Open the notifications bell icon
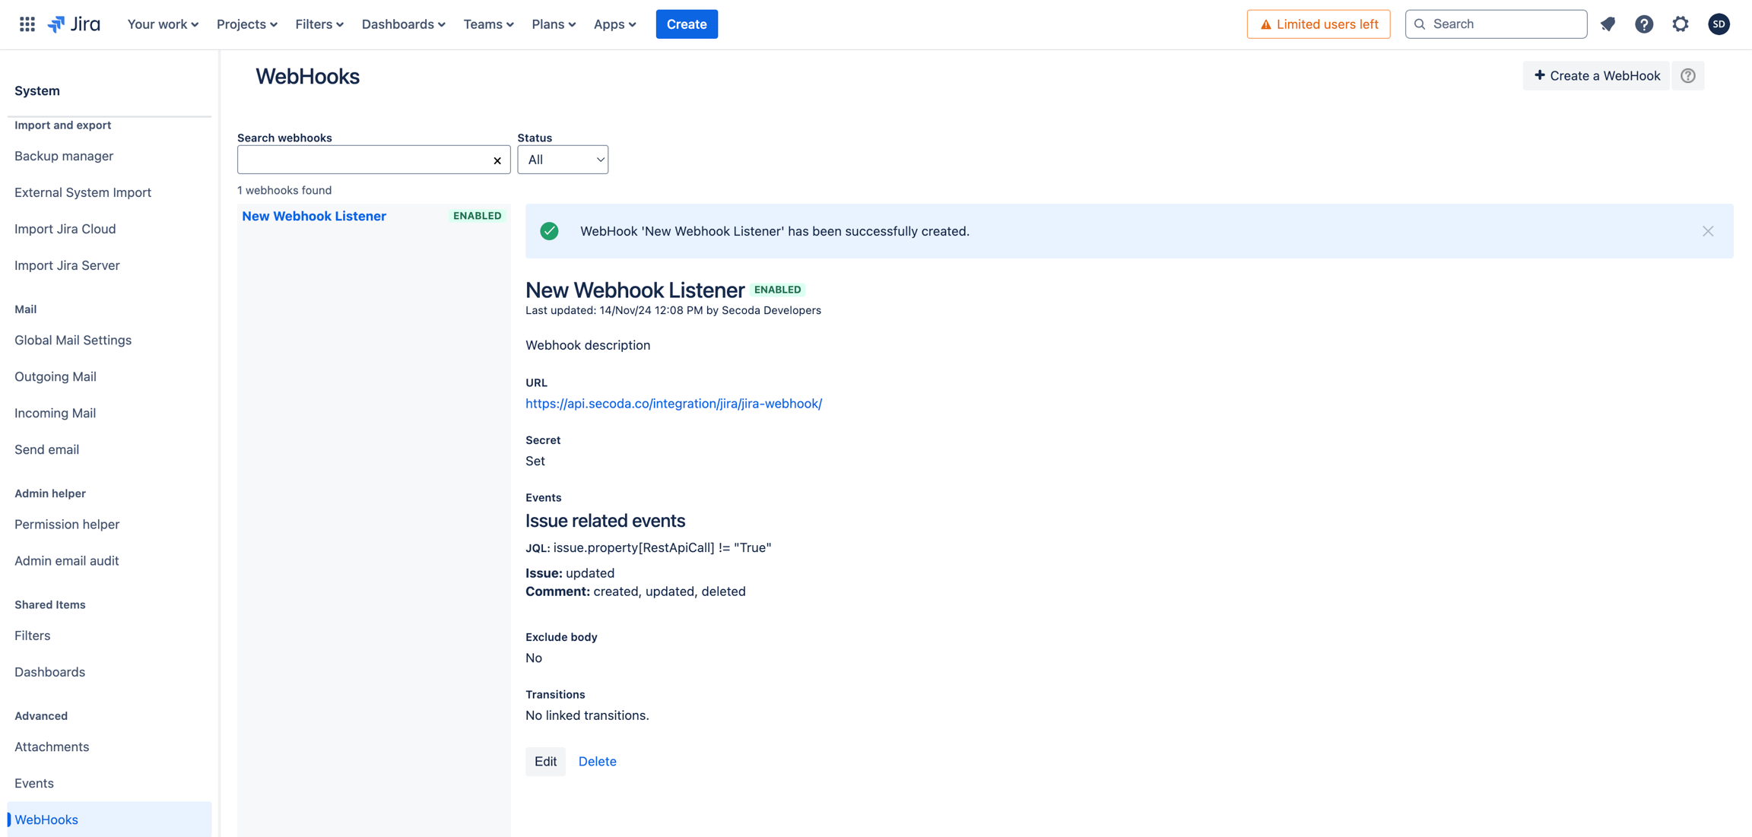Image resolution: width=1752 pixels, height=837 pixels. point(1608,24)
